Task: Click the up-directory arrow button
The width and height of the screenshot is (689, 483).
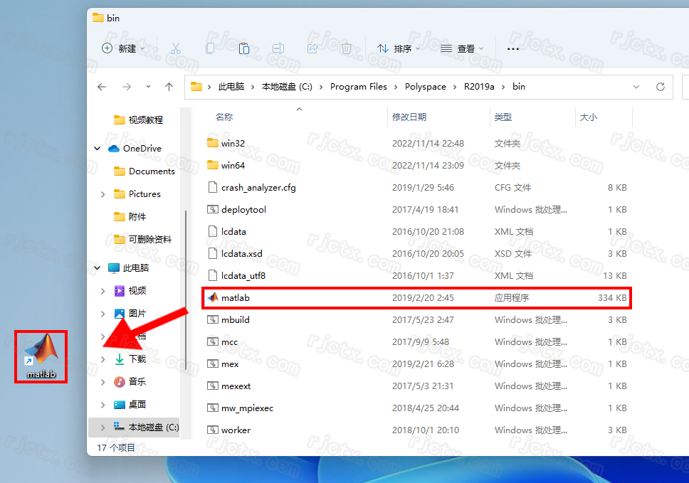Action: click(x=169, y=87)
